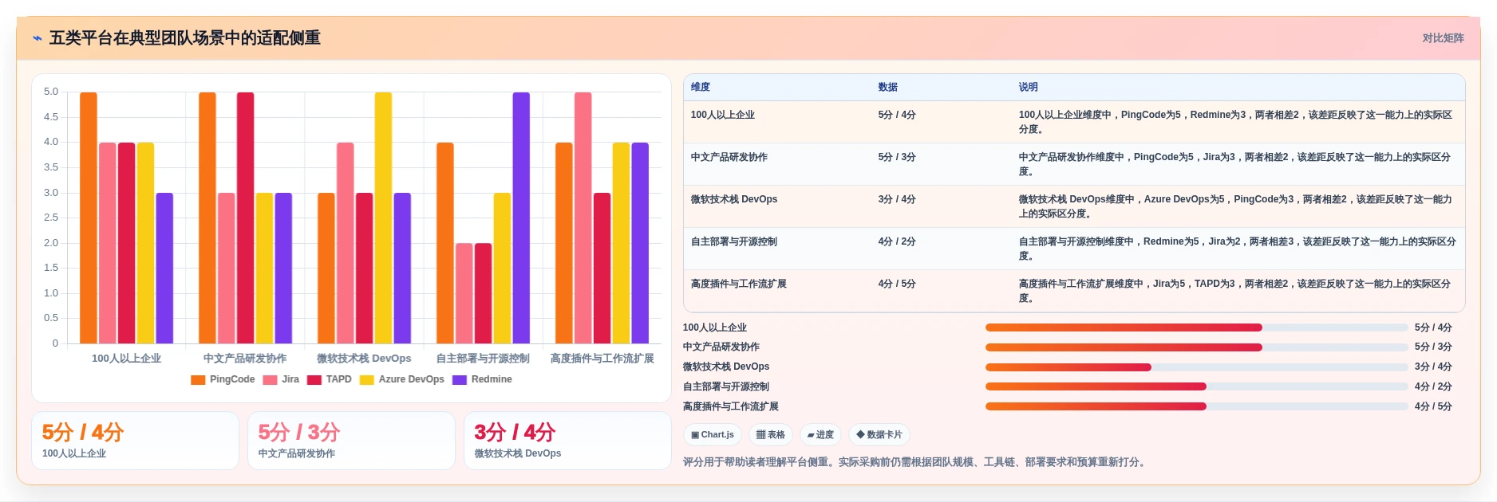Click the pink 5分 / 3分 stat card
1497x502 pixels.
pyautogui.click(x=351, y=441)
